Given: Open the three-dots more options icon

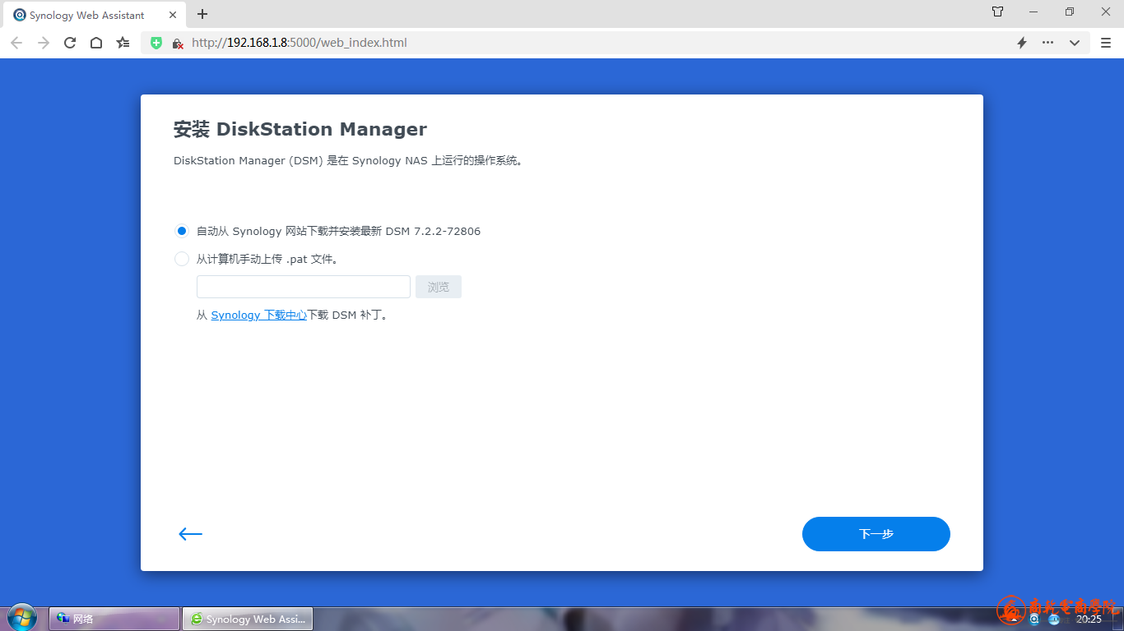Looking at the screenshot, I should (x=1047, y=43).
